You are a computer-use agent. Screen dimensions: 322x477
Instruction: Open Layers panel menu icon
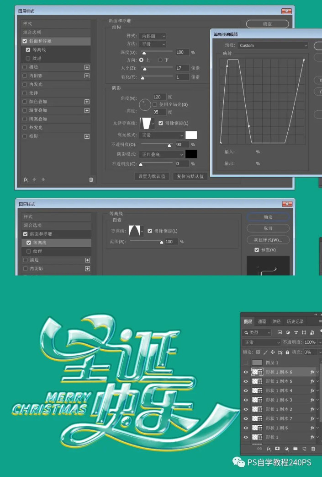pyautogui.click(x=320, y=321)
